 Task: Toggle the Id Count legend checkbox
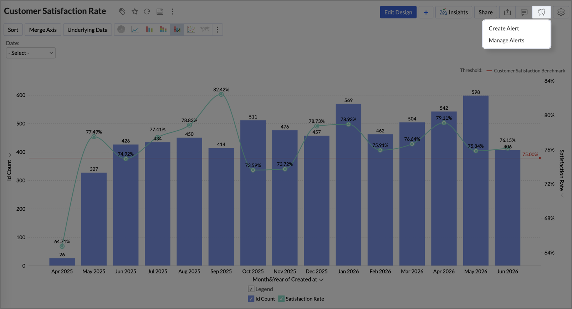point(251,299)
